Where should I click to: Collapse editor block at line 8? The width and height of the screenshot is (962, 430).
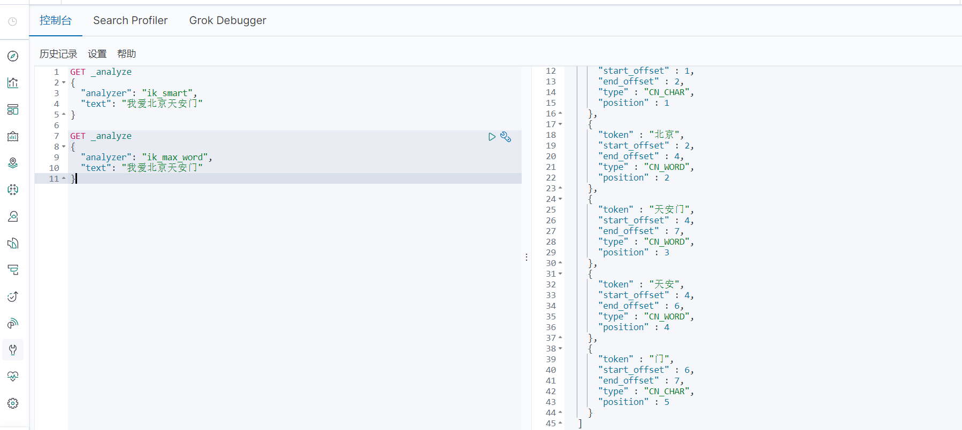pyautogui.click(x=64, y=147)
